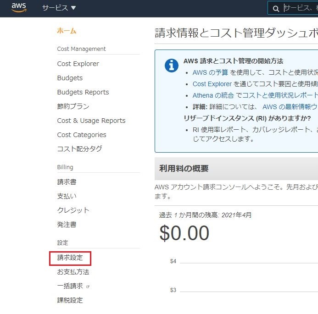Click external-link icon beside 一括請求
This screenshot has width=318, height=314.
click(88, 287)
